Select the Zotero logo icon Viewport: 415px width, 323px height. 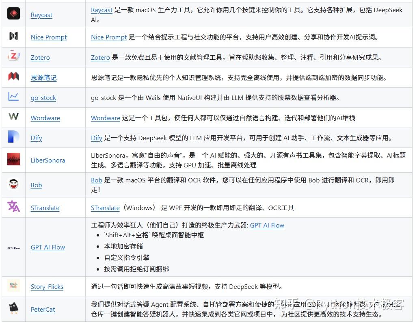(13, 57)
